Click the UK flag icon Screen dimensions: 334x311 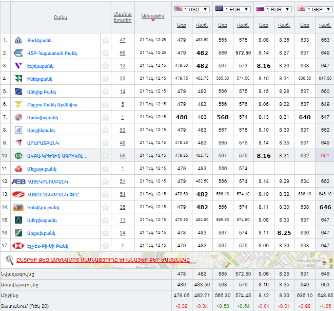301,9
